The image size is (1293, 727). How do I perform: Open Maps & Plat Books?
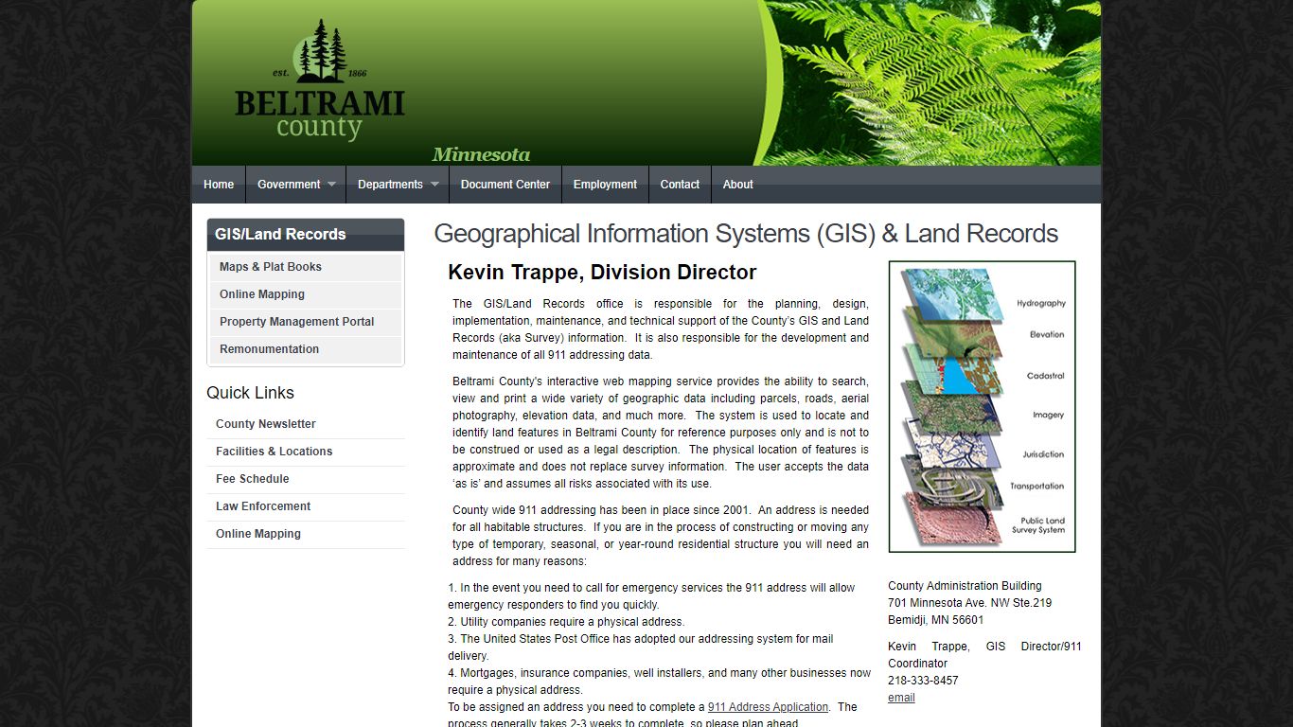click(x=306, y=267)
